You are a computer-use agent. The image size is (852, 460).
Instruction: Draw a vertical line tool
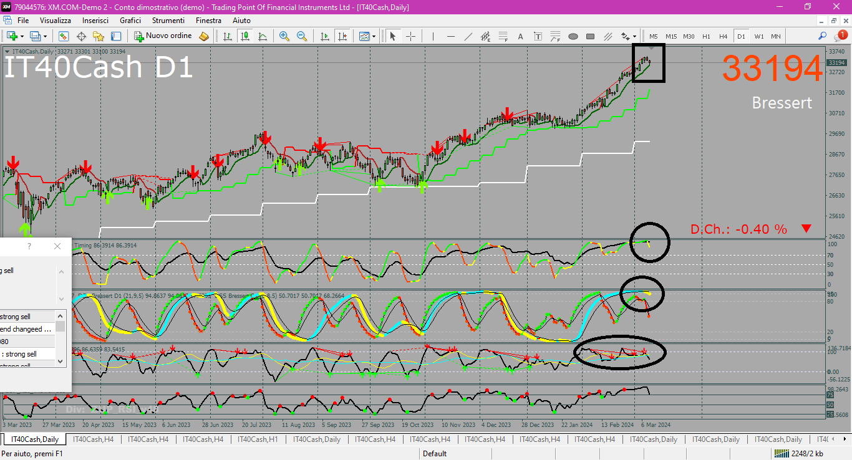[433, 36]
